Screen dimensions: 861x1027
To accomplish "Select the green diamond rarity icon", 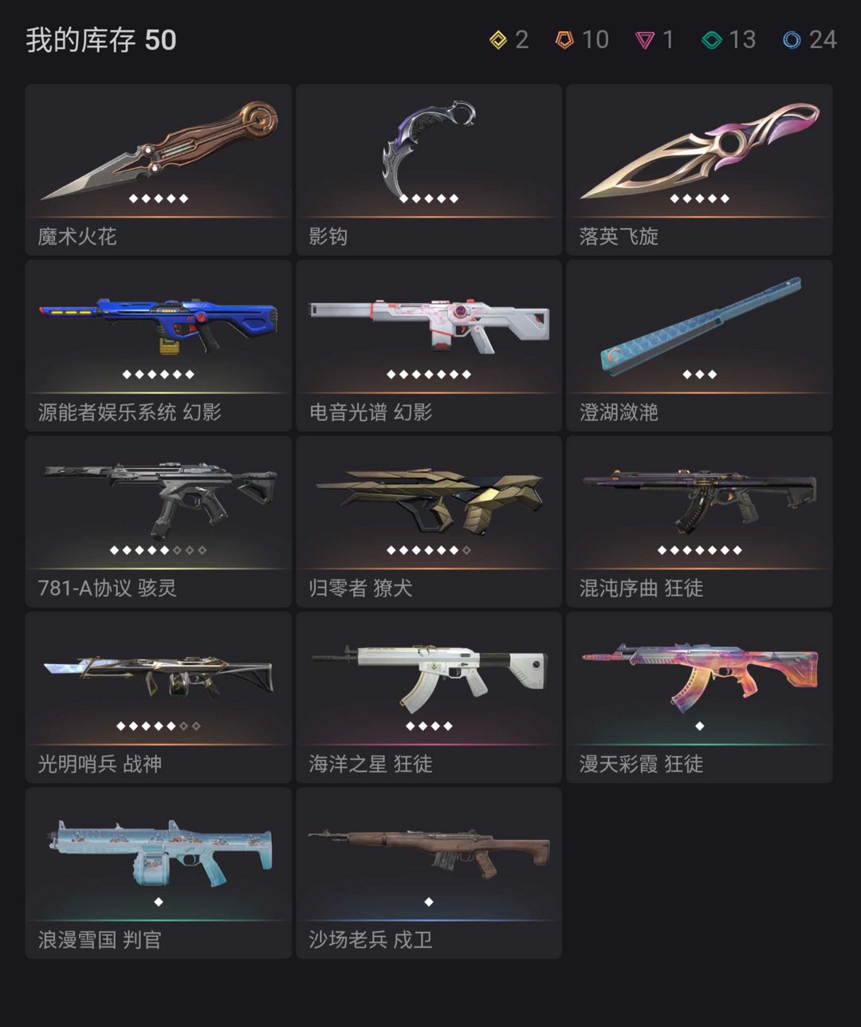I will tap(712, 40).
